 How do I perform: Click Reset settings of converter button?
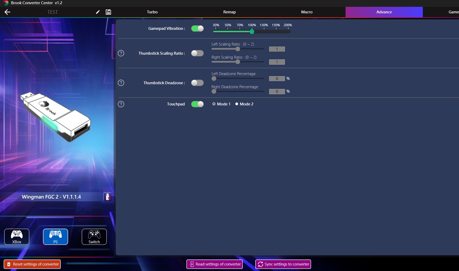32,264
